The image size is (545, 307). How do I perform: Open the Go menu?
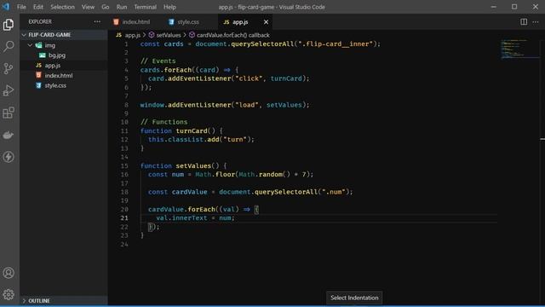point(106,7)
